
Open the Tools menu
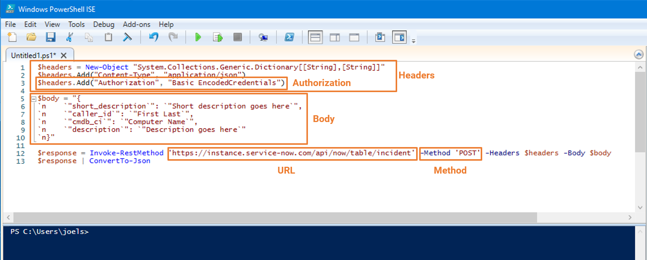76,24
